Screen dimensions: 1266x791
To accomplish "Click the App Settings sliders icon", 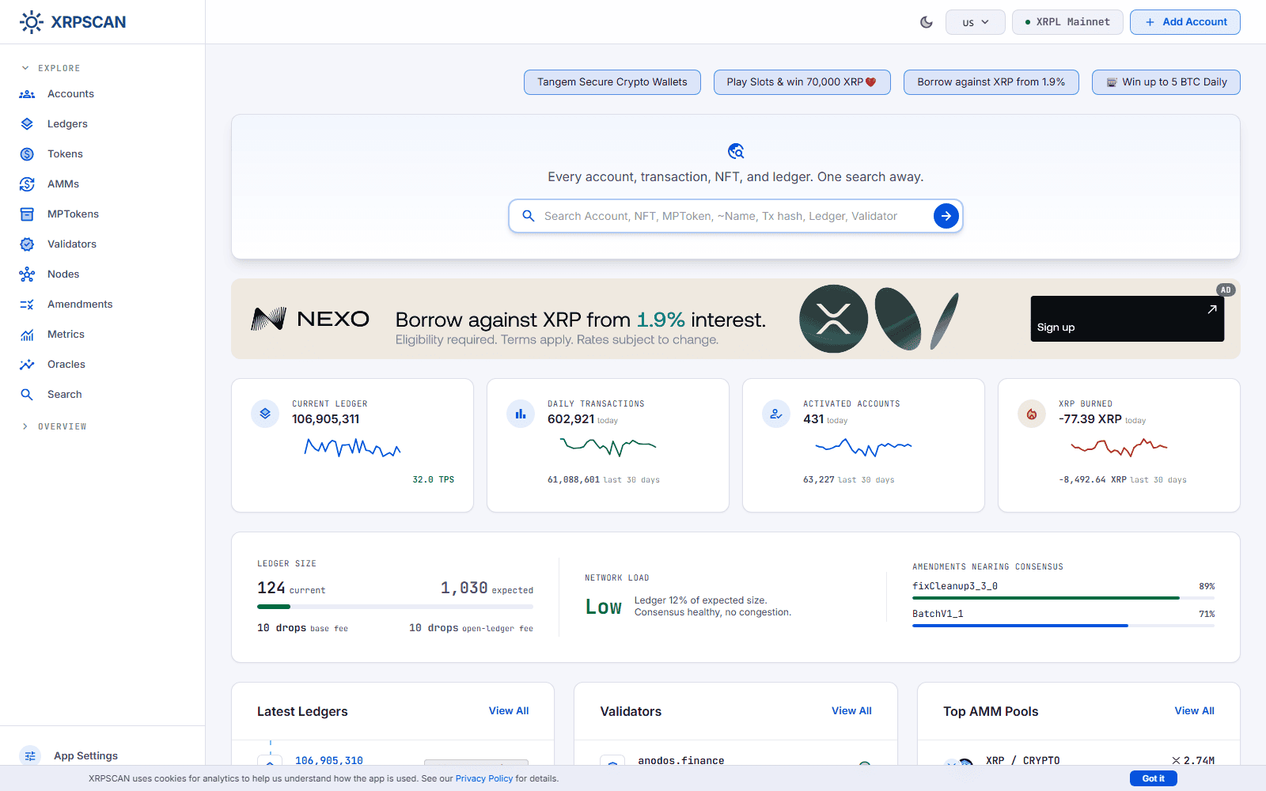I will point(30,755).
